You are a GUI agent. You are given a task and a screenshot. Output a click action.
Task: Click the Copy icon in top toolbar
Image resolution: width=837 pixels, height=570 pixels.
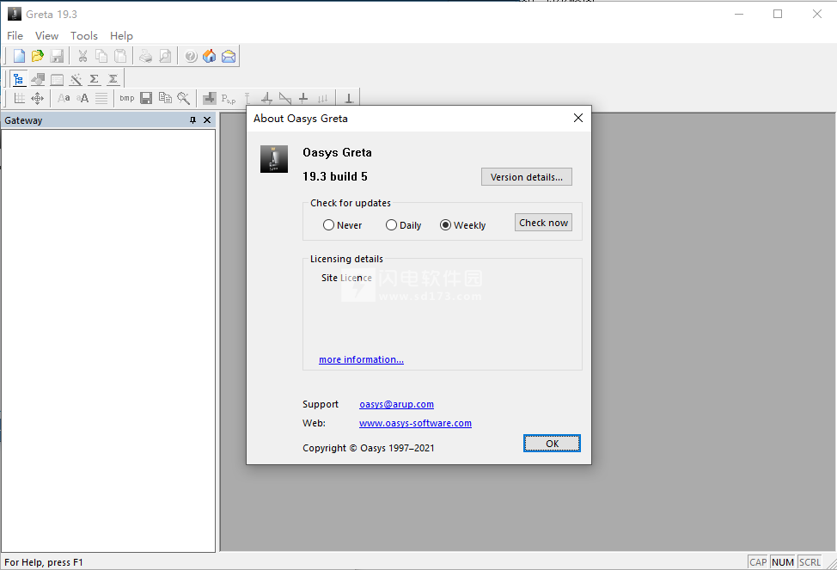tap(101, 56)
